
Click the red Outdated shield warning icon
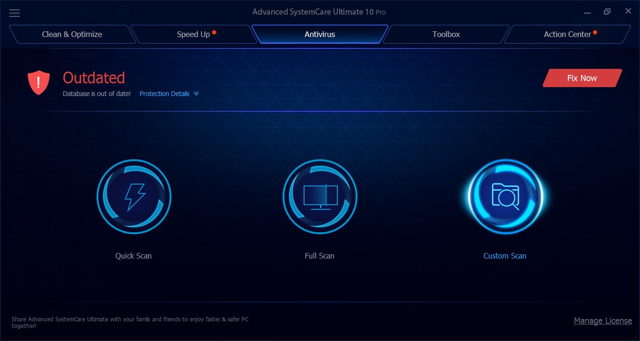38,82
